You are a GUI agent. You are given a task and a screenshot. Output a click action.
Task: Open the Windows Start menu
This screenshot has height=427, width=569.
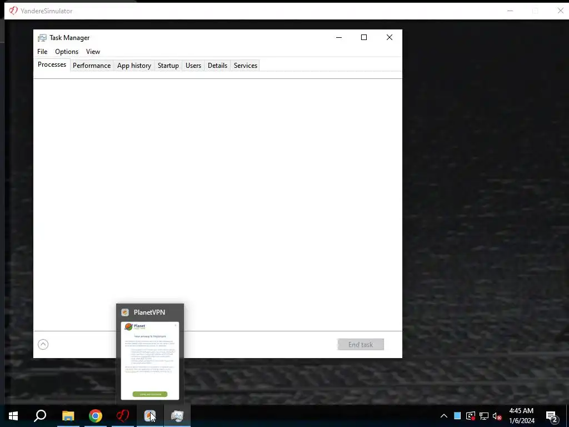tap(13, 416)
